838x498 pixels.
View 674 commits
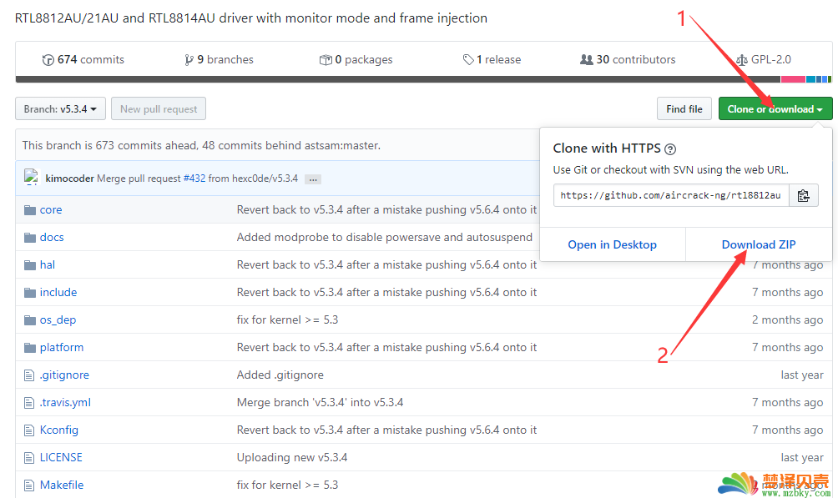point(83,60)
